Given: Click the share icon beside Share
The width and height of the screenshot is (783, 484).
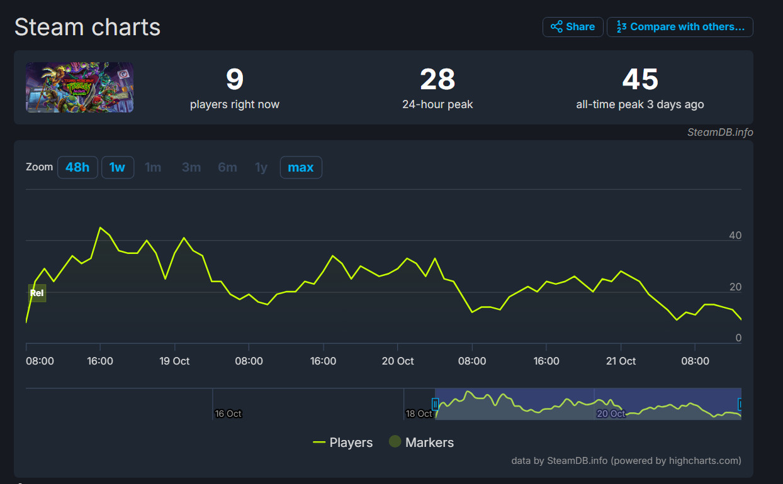Looking at the screenshot, I should tap(556, 27).
